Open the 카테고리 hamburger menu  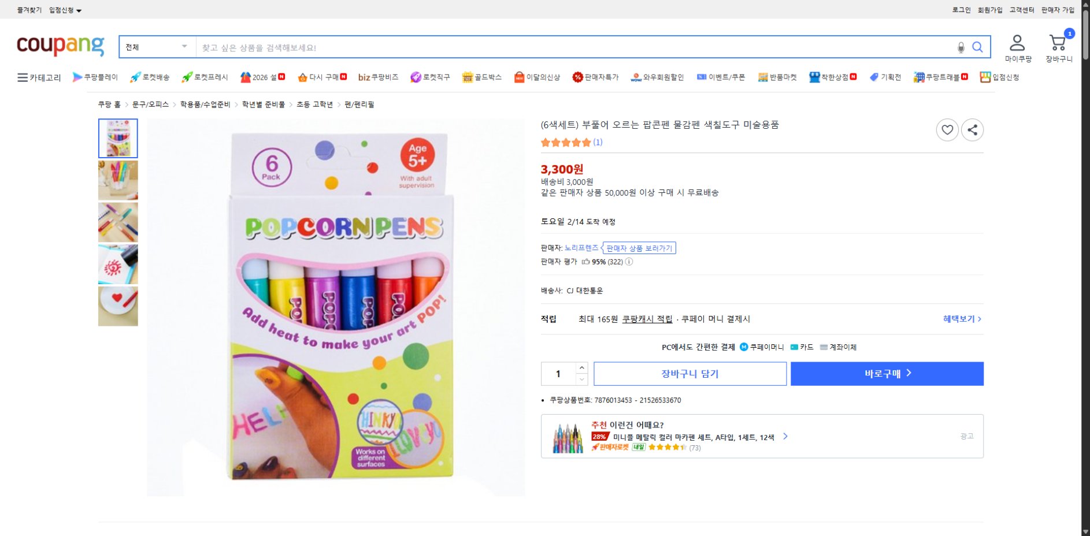pos(23,77)
